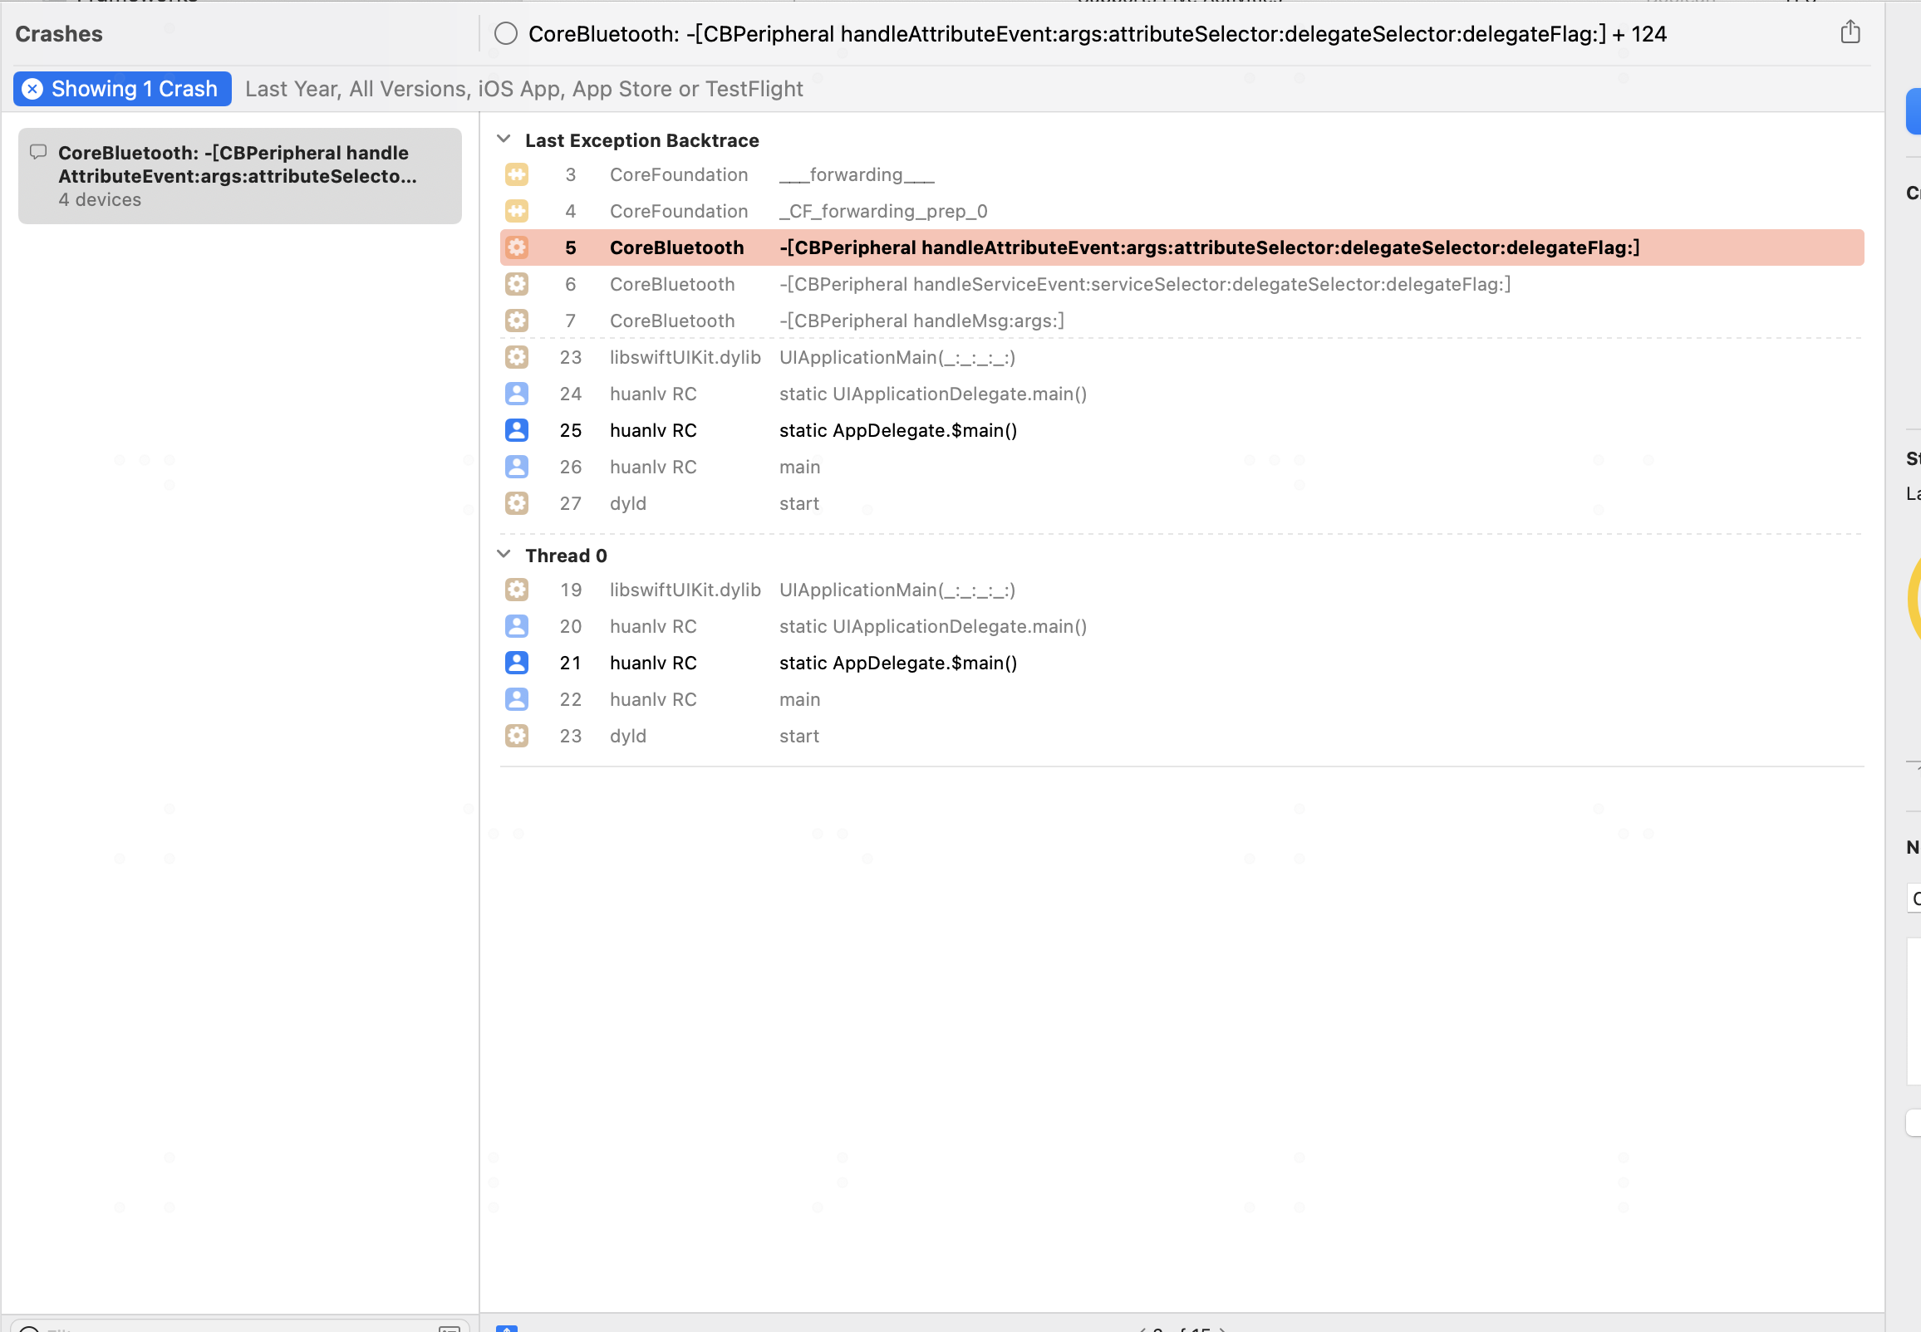
Task: Select Thread 0 main frame 22
Action: pos(799,699)
